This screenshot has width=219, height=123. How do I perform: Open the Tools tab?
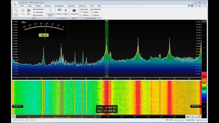[92, 6]
